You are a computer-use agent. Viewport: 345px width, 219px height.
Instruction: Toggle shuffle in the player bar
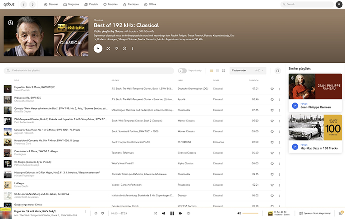tap(155, 213)
